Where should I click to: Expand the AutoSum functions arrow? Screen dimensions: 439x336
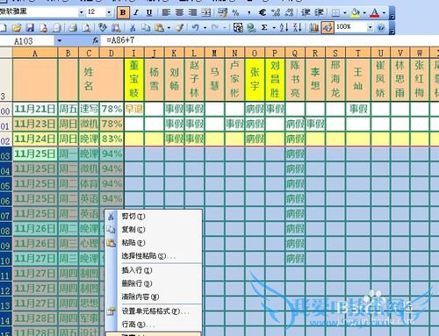[x=274, y=28]
